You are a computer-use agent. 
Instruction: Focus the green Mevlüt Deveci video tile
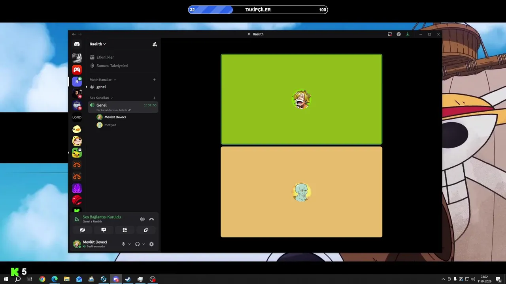coord(301,99)
